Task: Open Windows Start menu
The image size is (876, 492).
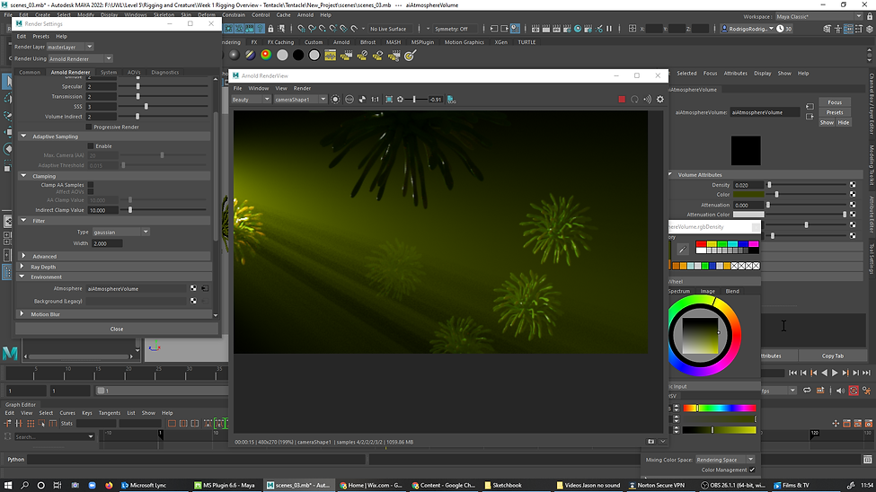Action: pos(8,486)
